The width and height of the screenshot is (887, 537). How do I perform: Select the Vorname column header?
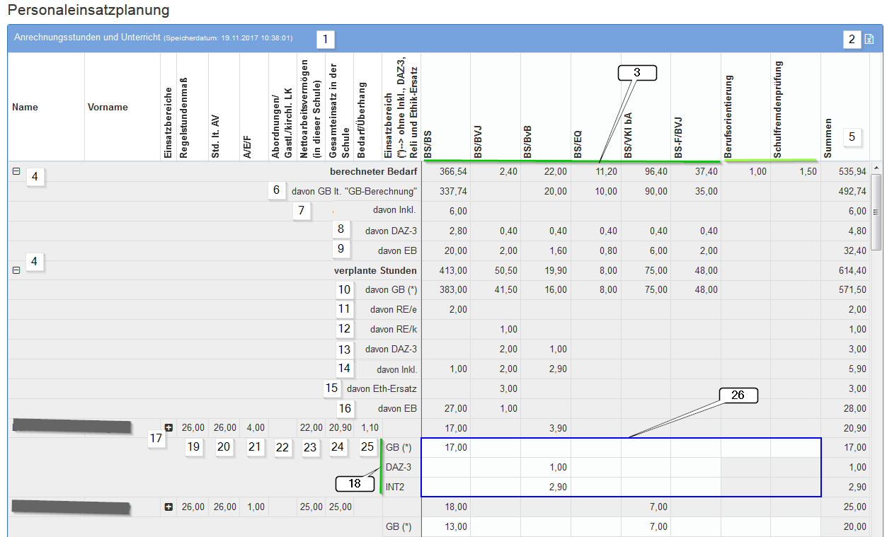click(108, 108)
